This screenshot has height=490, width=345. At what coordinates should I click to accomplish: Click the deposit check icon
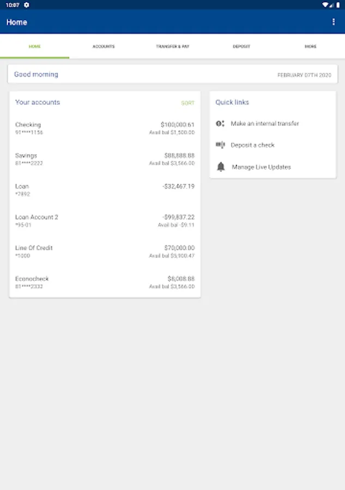pyautogui.click(x=220, y=145)
